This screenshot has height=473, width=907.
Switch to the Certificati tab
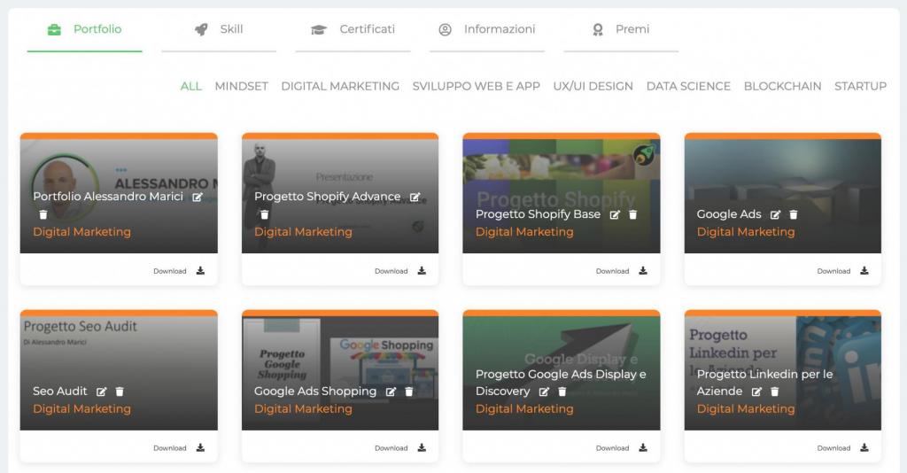[x=353, y=29]
